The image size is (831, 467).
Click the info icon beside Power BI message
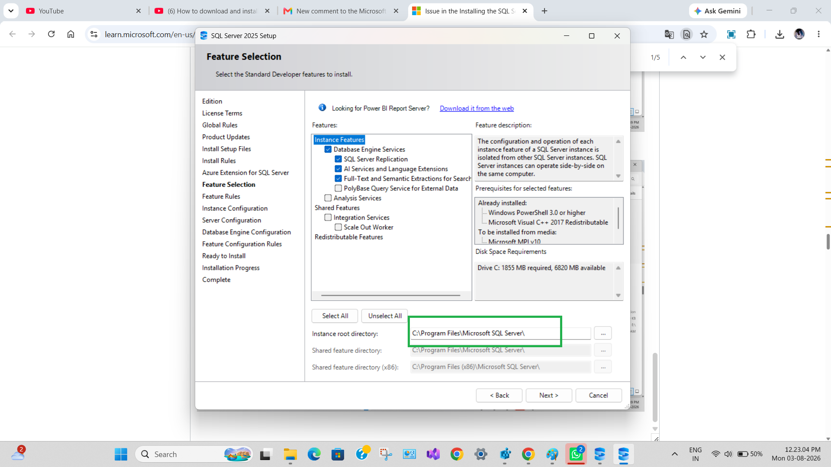(322, 108)
